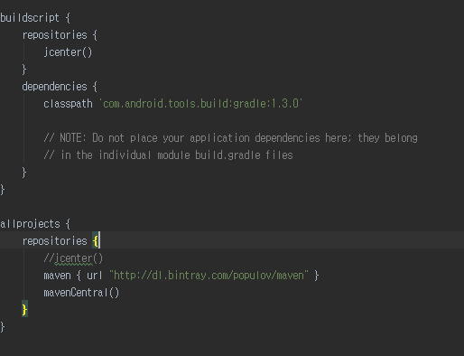Image resolution: width=464 pixels, height=356 pixels.
Task: Click the highlighted yellow opening brace after repositories
Action: tap(95, 241)
